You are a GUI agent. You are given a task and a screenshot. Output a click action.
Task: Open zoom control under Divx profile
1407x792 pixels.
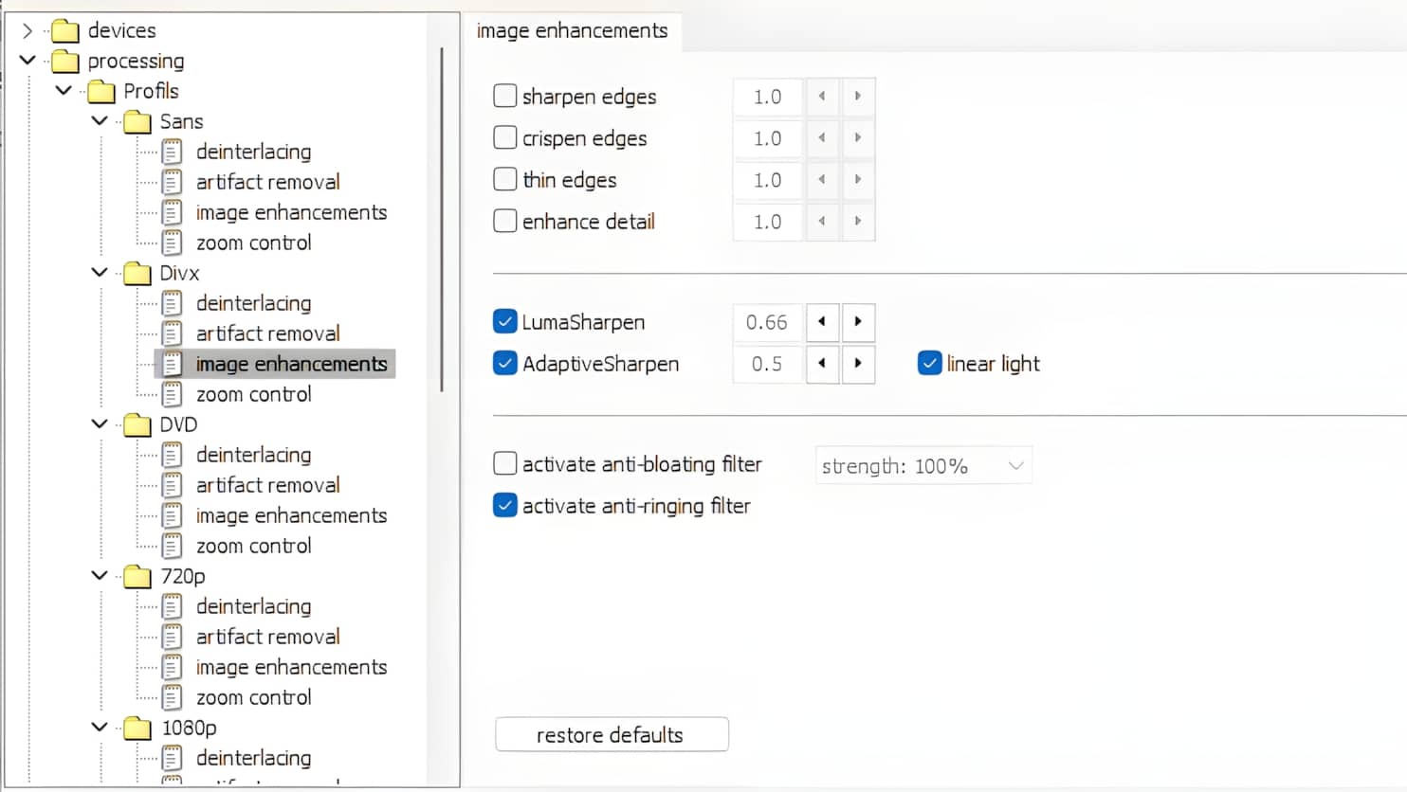253,394
